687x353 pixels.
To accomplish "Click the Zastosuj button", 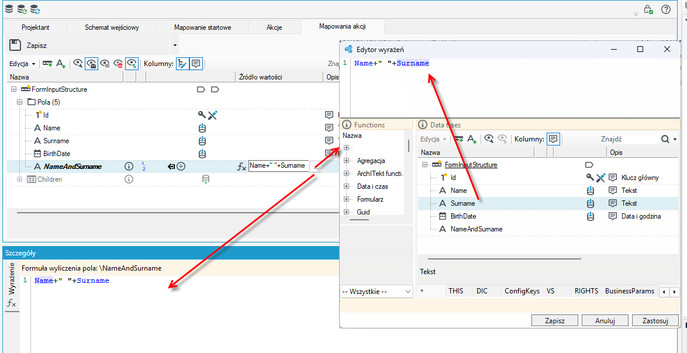I will [x=655, y=321].
